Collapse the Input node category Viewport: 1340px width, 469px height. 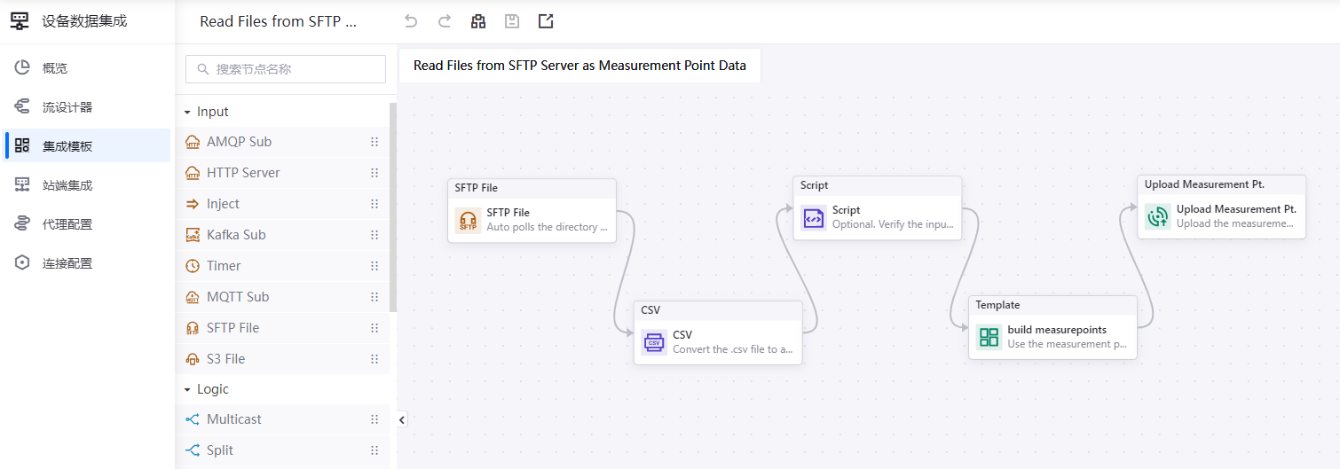tap(187, 112)
